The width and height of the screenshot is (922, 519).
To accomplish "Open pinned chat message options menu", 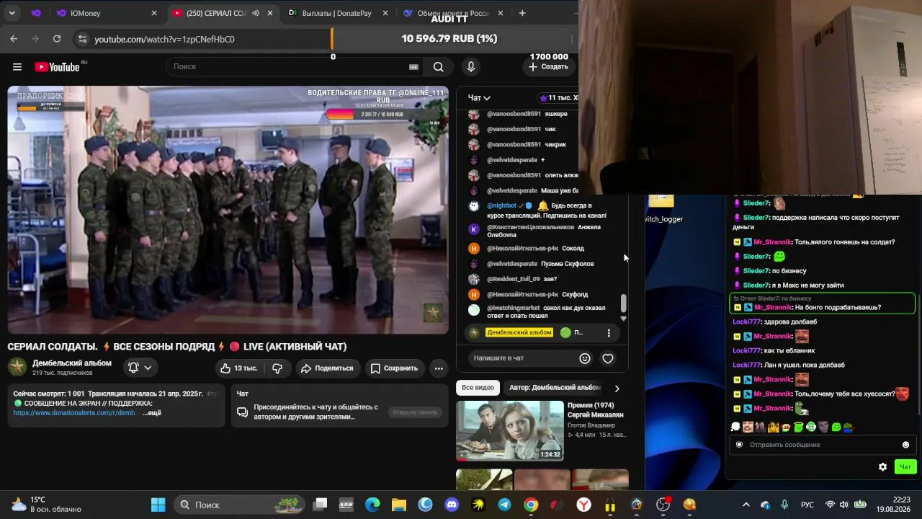I will tap(609, 333).
